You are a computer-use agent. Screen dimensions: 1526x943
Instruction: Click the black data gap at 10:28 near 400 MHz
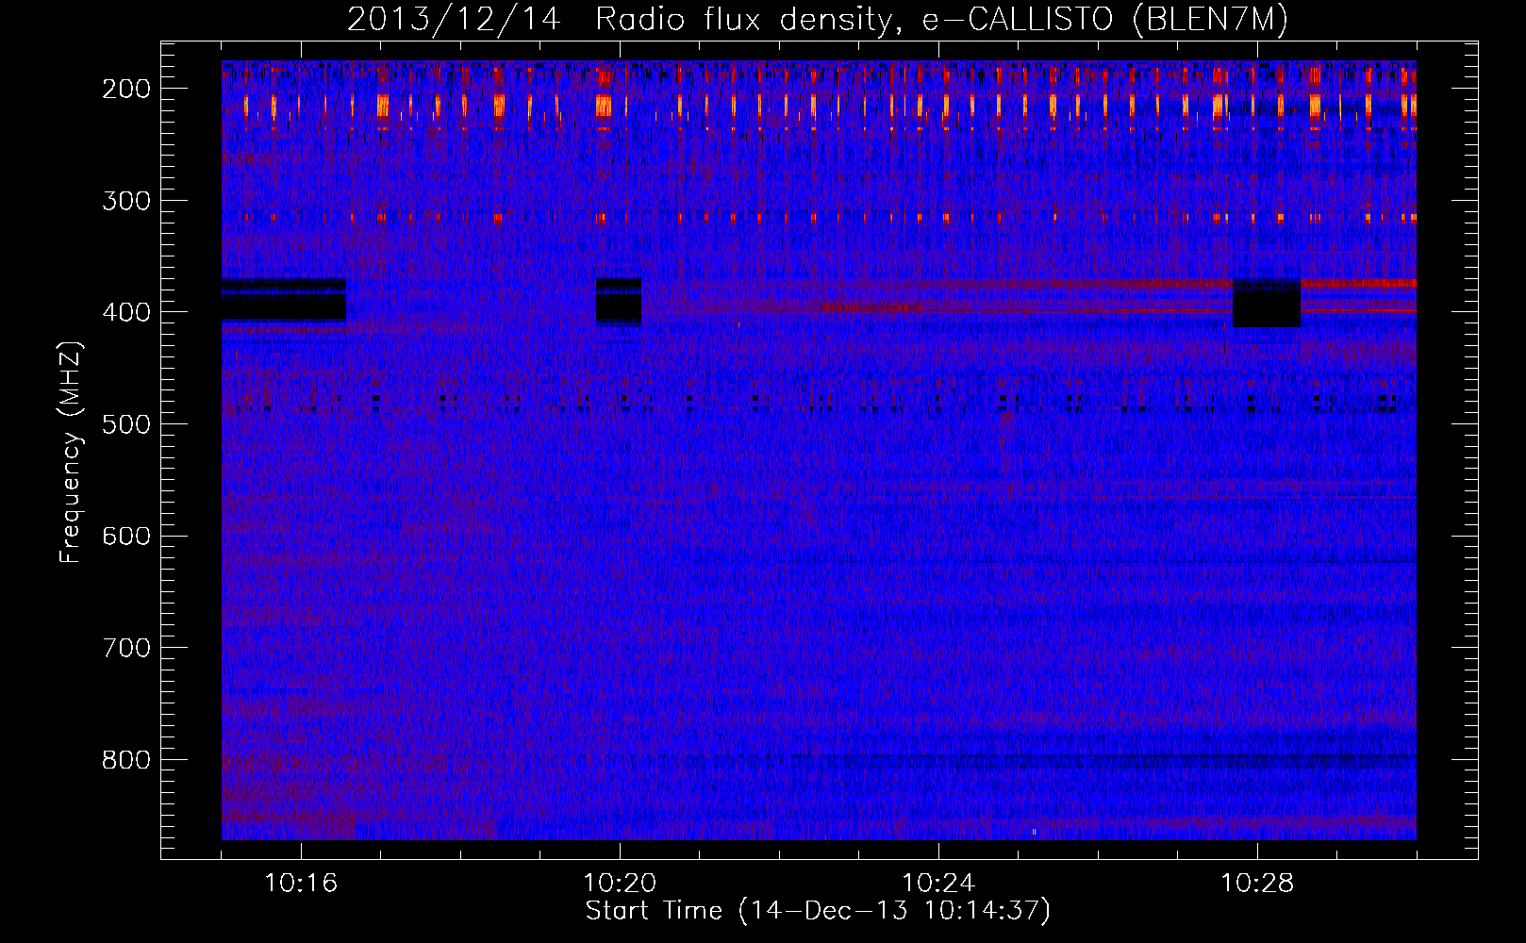[1267, 303]
